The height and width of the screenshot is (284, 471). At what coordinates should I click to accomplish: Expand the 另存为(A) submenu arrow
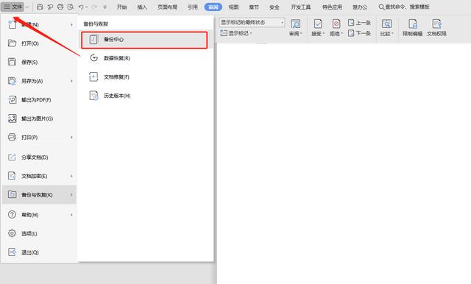pos(71,81)
